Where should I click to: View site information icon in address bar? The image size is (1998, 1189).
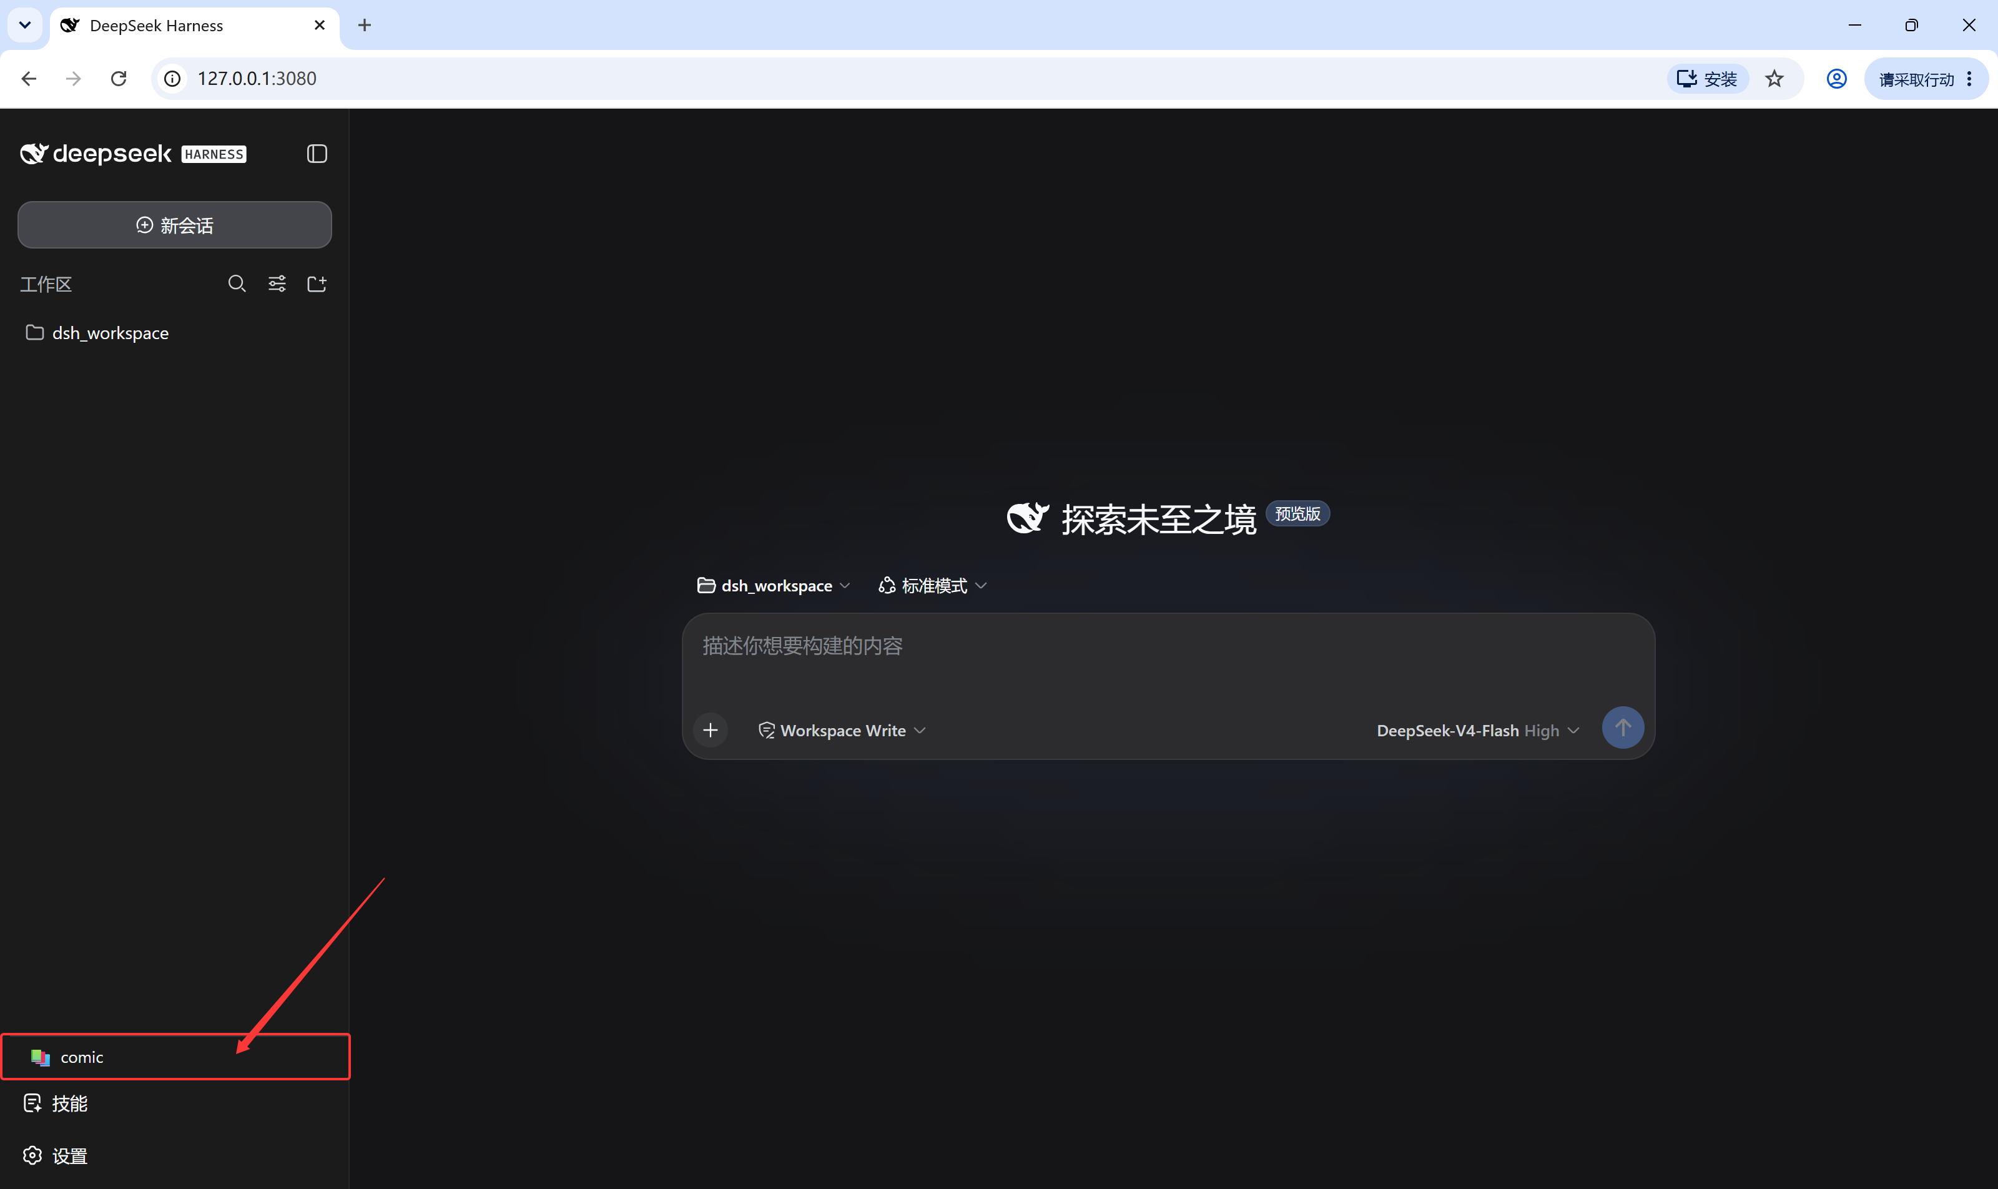coord(172,79)
